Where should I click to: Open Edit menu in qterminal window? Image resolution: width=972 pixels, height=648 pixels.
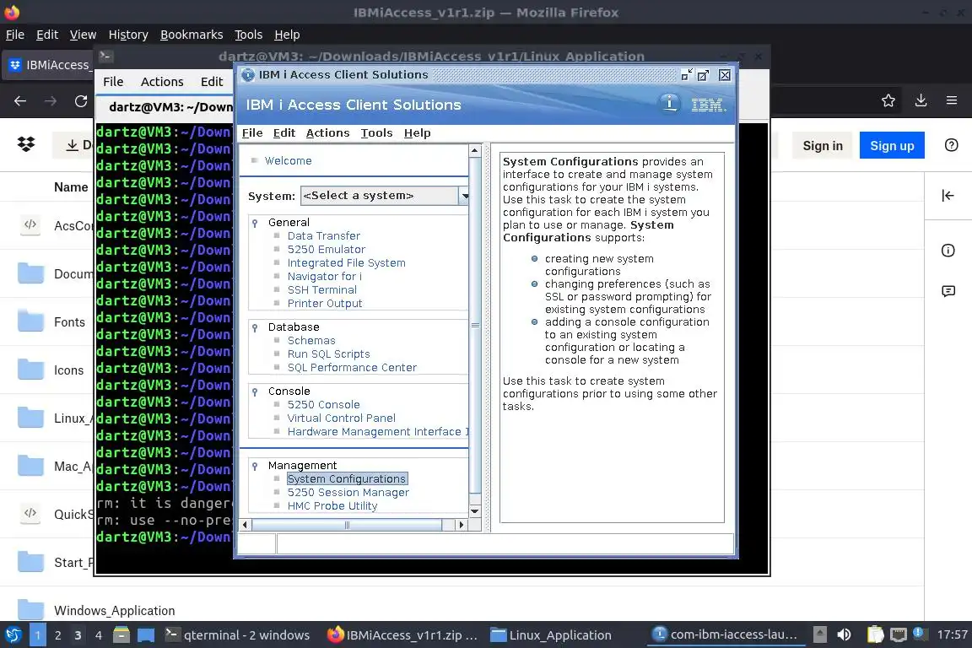(212, 82)
